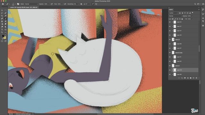205x115 pixels.
Task: Toggle layer filtering switch on or off
Action: (x=193, y=13)
